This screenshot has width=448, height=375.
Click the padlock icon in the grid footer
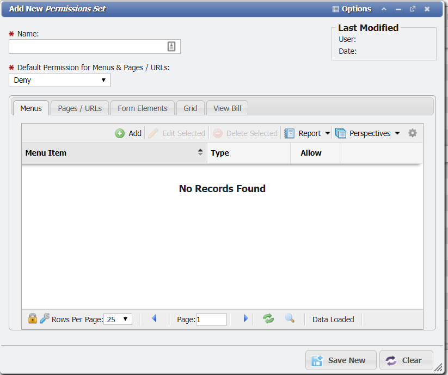point(32,319)
